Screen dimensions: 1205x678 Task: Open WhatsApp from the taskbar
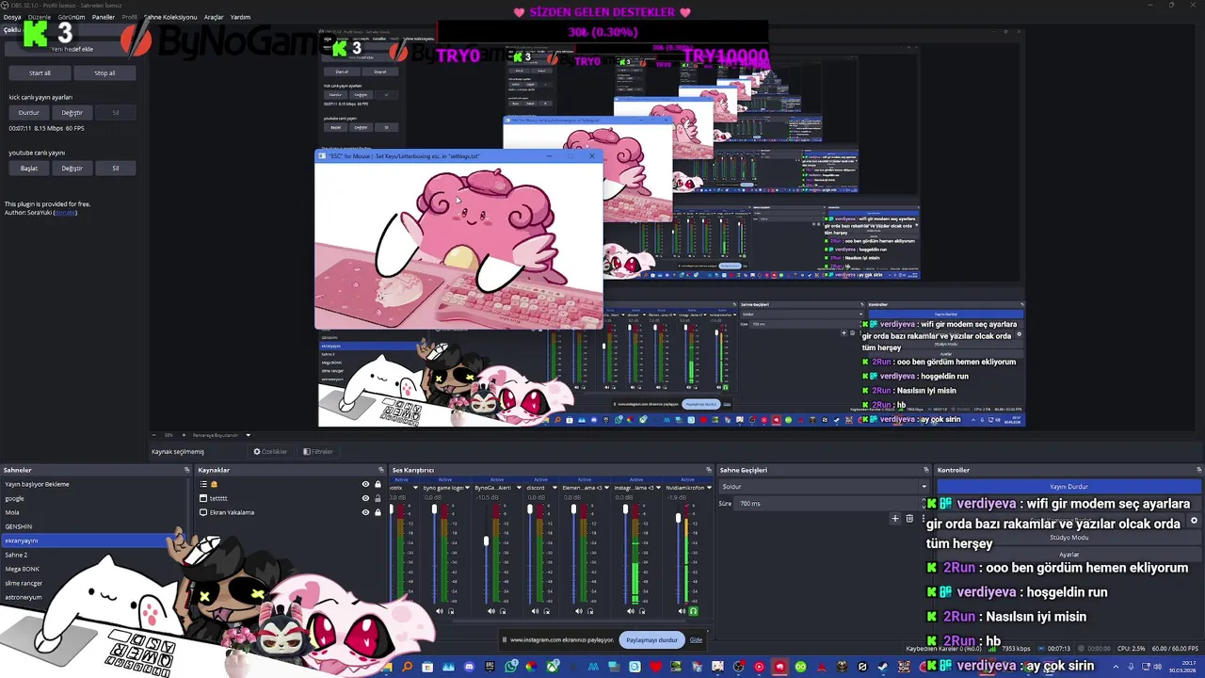click(x=511, y=667)
